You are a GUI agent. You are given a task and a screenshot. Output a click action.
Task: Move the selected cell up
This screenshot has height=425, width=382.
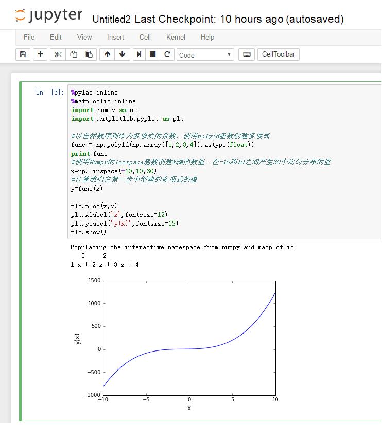pos(107,54)
